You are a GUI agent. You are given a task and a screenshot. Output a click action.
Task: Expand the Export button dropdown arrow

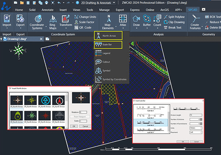click(20, 28)
